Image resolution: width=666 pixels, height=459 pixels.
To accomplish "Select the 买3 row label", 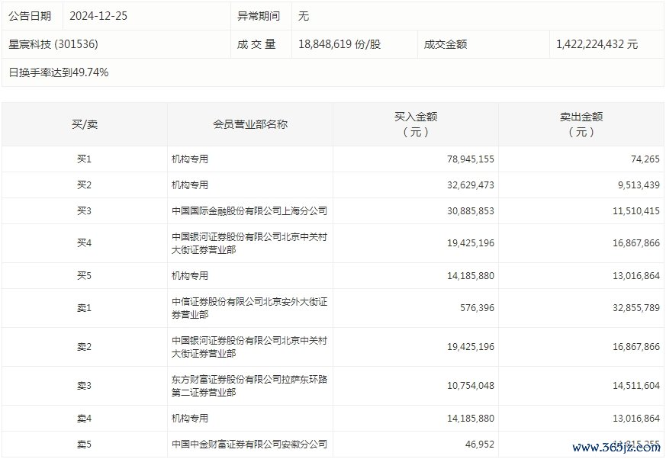I will pos(84,211).
